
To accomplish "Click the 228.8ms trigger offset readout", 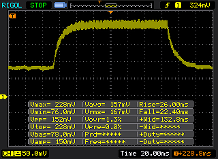I will [192, 154].
